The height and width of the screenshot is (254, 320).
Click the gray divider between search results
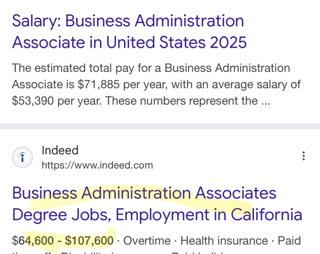(160, 126)
